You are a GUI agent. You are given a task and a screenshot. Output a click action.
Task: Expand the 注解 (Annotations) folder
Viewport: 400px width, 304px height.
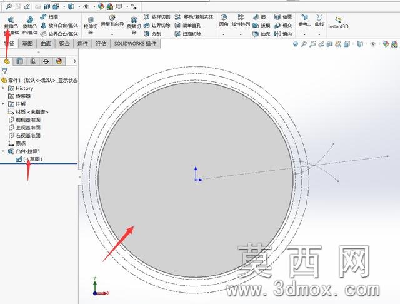(x=3, y=104)
